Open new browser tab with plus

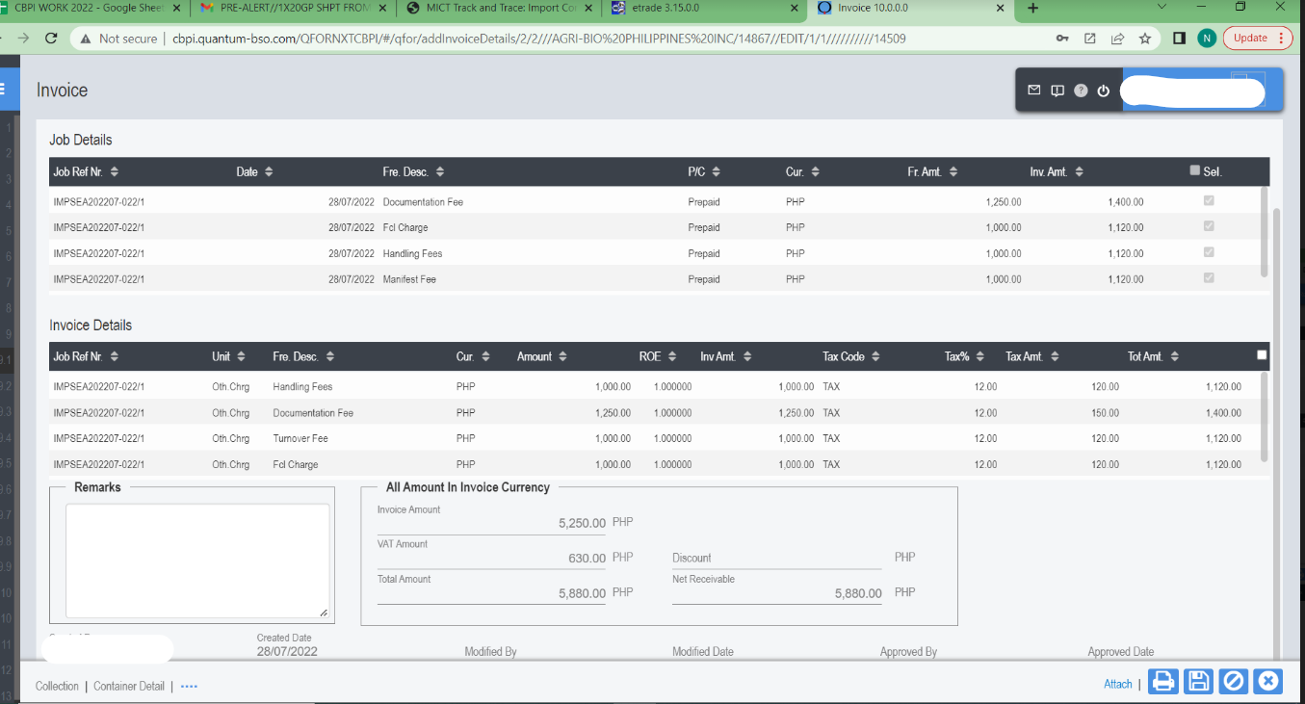(1033, 9)
